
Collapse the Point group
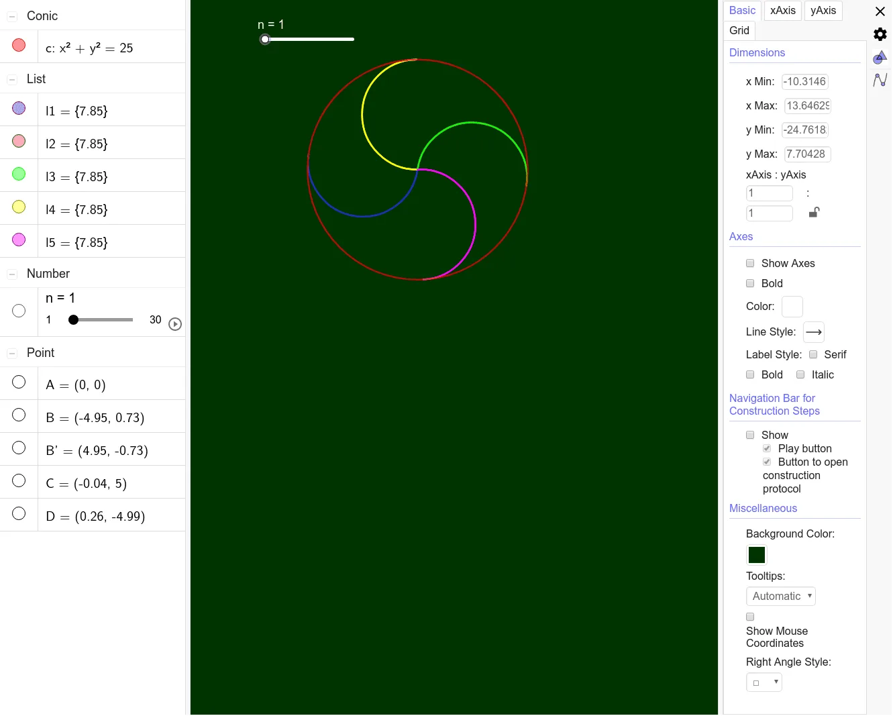[12, 353]
